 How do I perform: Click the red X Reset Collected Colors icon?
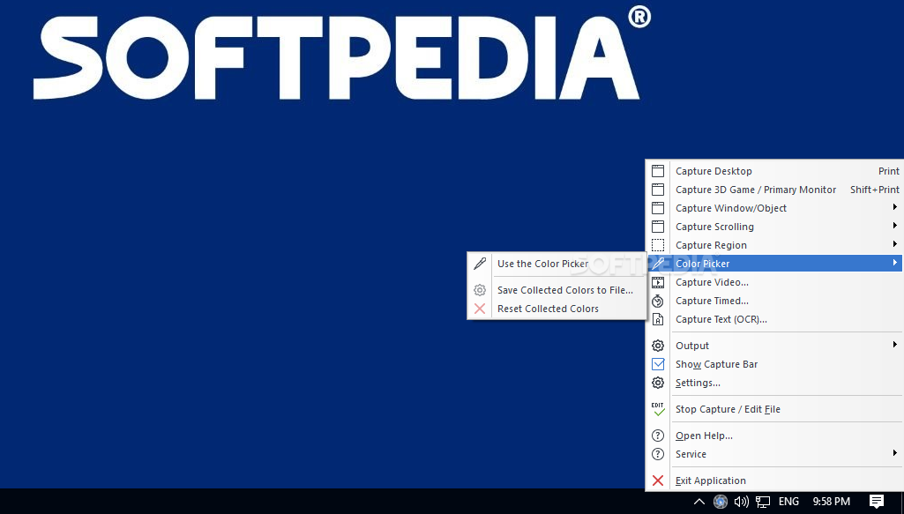(x=480, y=309)
